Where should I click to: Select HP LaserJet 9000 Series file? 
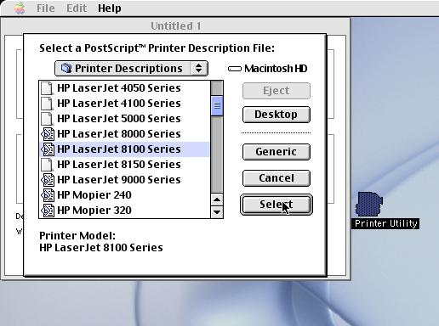click(125, 180)
